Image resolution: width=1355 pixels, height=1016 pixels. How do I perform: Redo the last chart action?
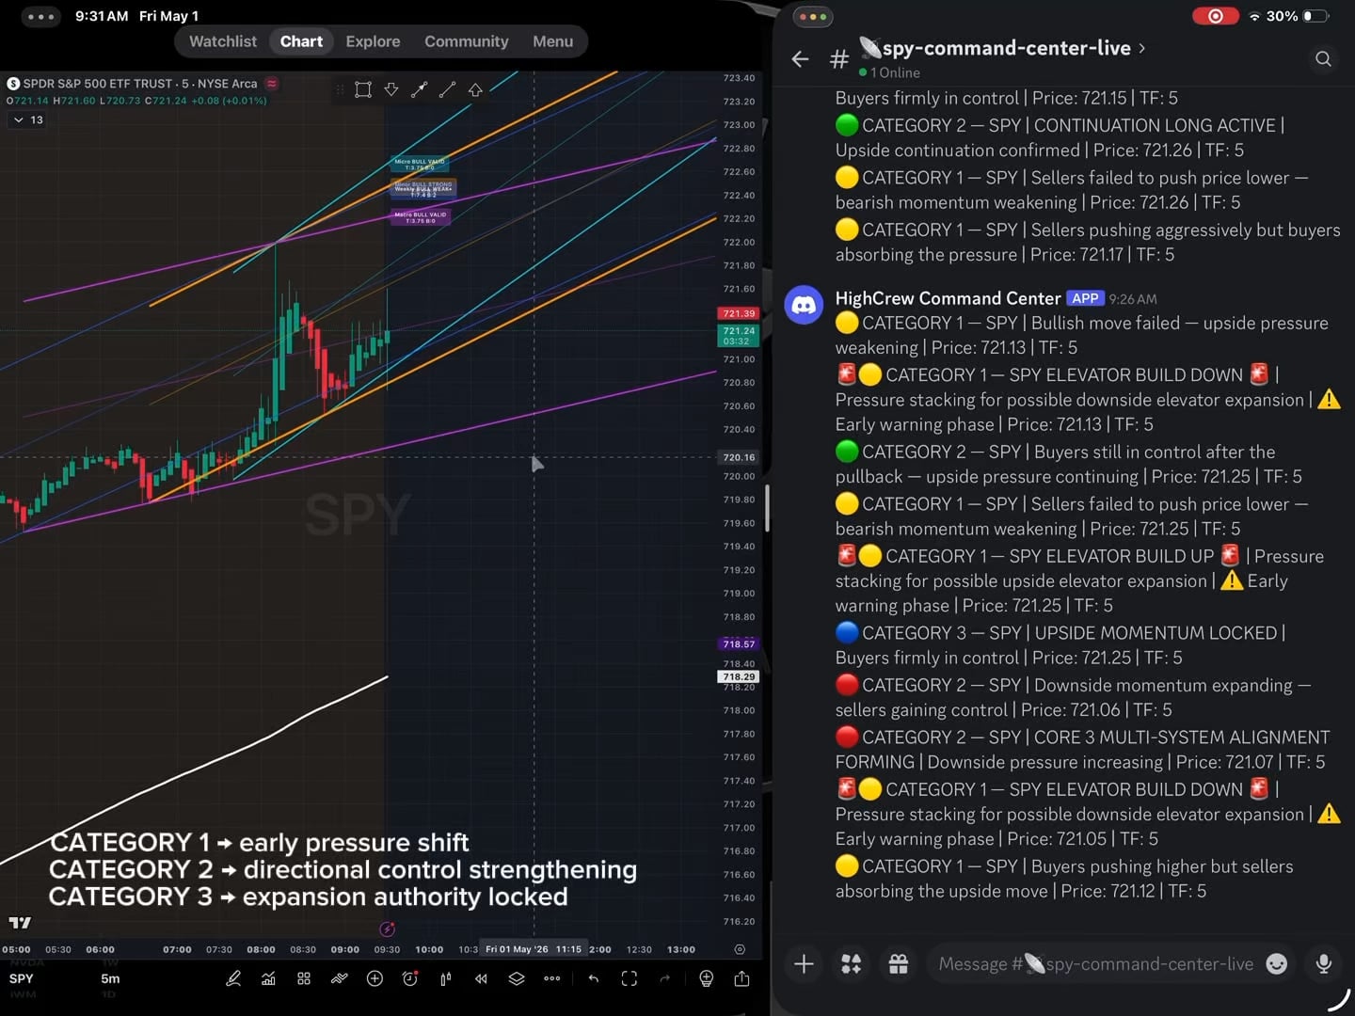(665, 978)
